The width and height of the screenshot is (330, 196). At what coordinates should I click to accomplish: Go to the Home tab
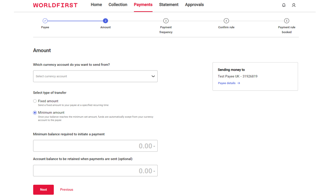point(96,5)
